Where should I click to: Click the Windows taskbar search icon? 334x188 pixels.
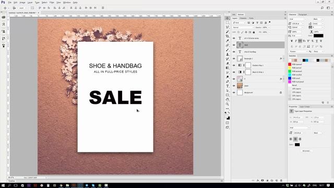coord(9,185)
